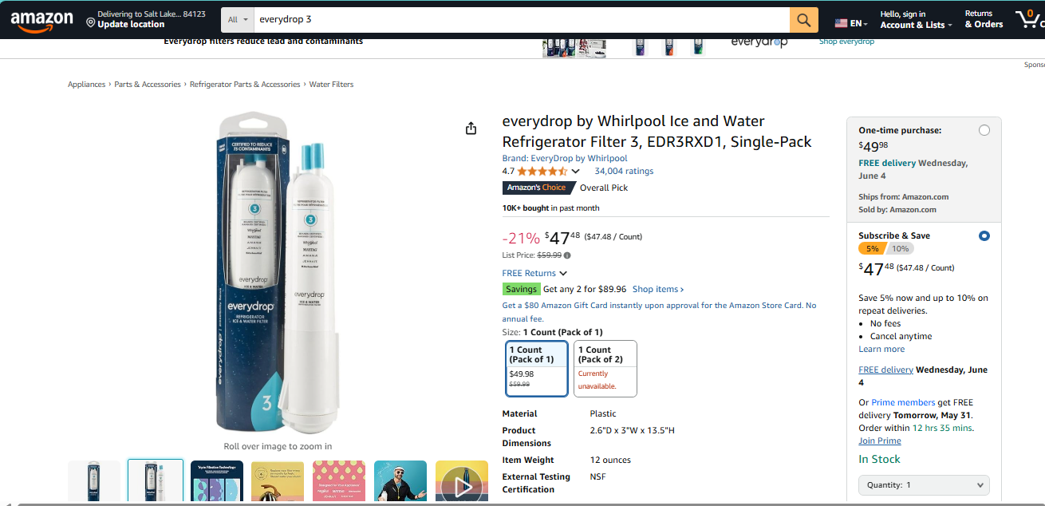This screenshot has width=1045, height=506.
Task: Open the shopping cart icon
Action: [x=1029, y=19]
